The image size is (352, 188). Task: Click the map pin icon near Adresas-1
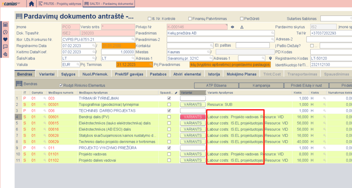(x=270, y=58)
